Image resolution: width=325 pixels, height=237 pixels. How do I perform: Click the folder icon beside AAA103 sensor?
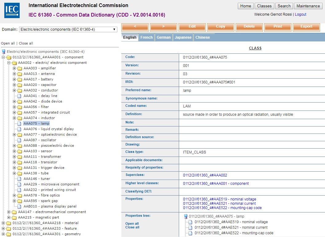(20, 151)
